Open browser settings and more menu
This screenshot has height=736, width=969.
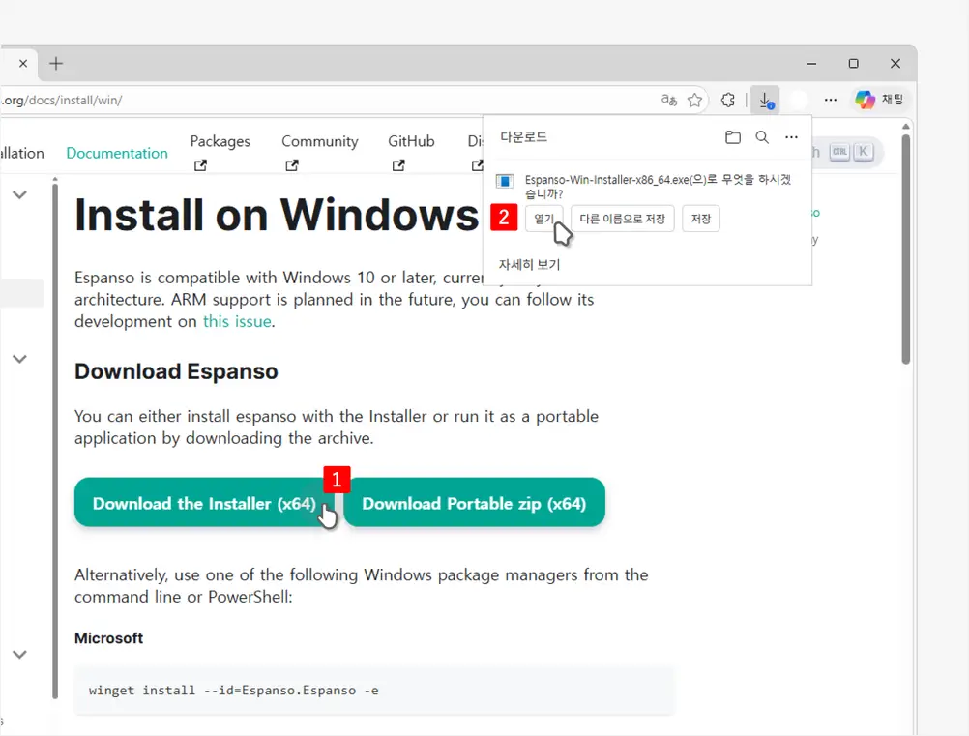[831, 100]
